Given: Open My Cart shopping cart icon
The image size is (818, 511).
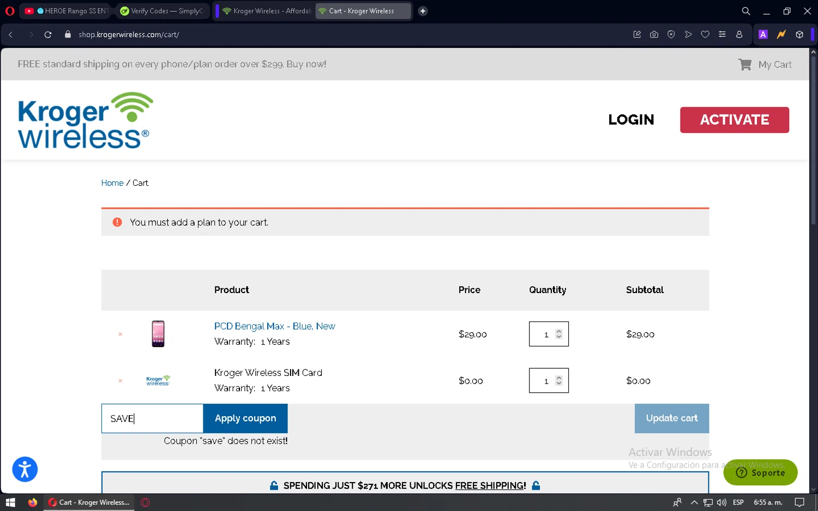Looking at the screenshot, I should pos(745,64).
